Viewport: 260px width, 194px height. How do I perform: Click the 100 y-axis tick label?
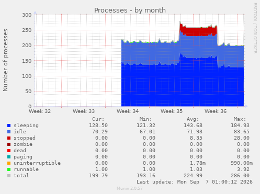tap(27, 76)
